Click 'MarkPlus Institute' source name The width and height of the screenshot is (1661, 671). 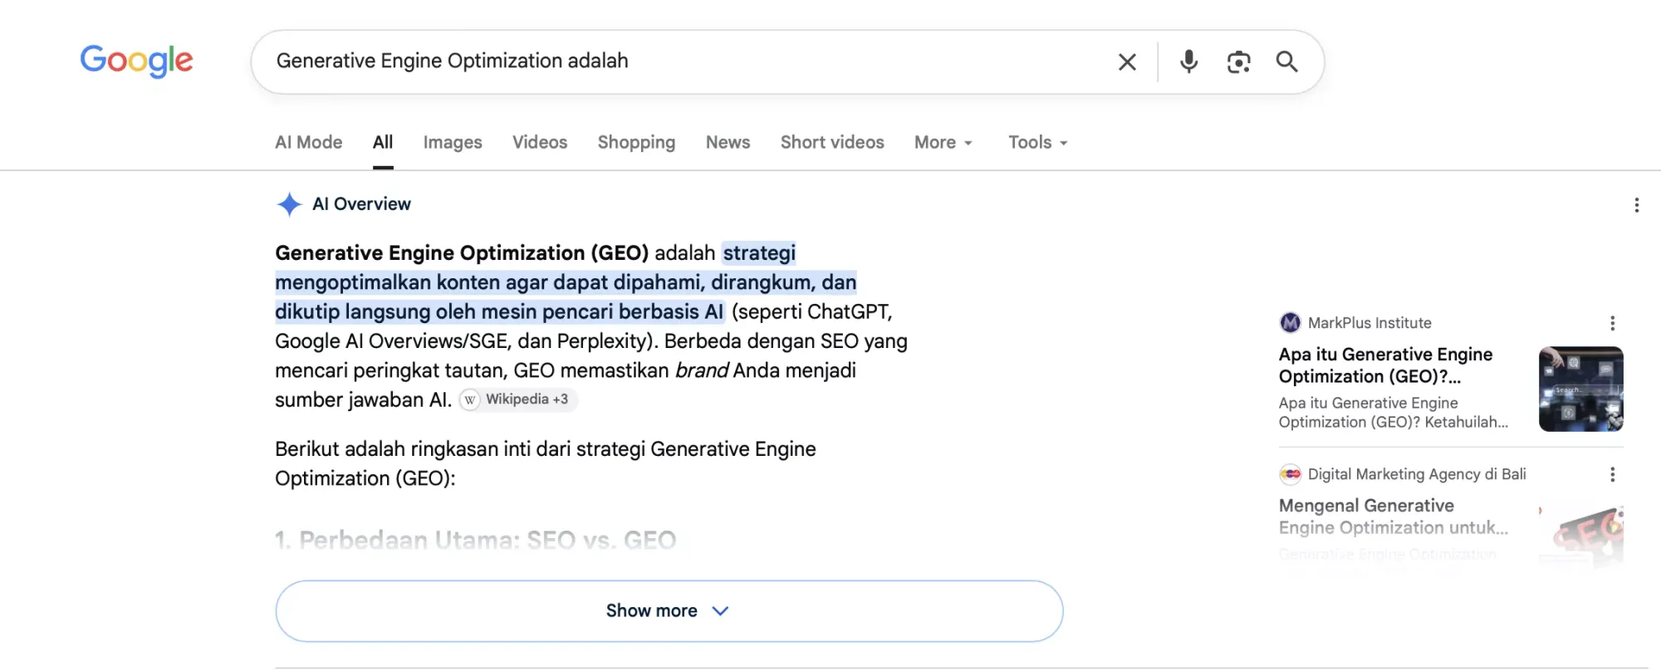[1369, 323]
